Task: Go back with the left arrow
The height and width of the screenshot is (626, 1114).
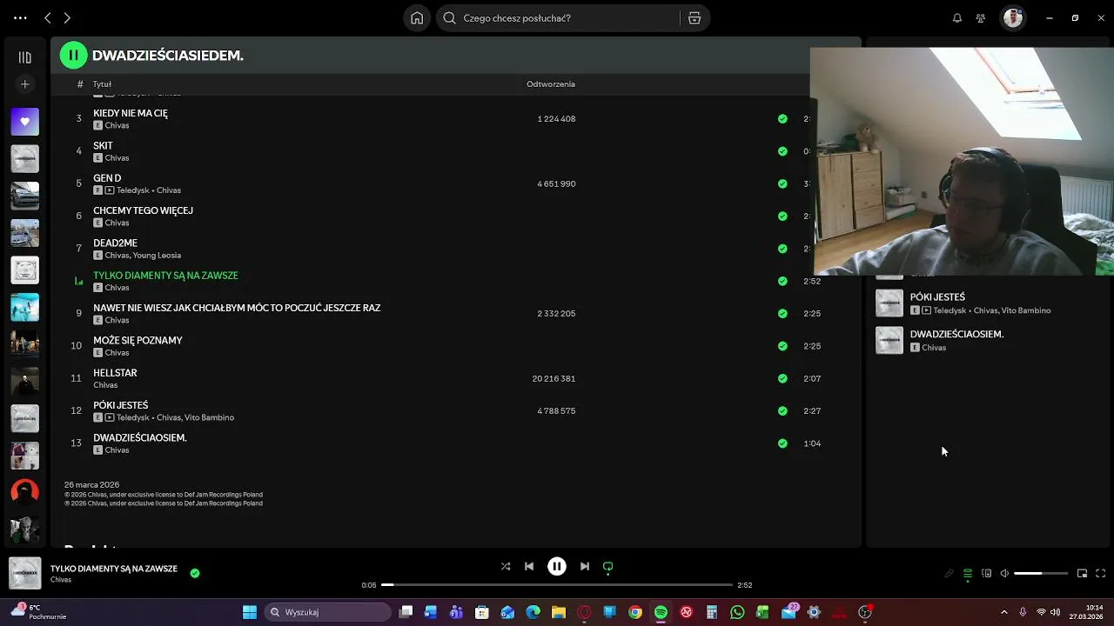Action: coord(48,17)
